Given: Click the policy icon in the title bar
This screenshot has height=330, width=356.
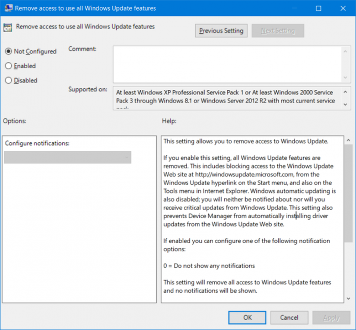Looking at the screenshot, I should click(x=7, y=8).
